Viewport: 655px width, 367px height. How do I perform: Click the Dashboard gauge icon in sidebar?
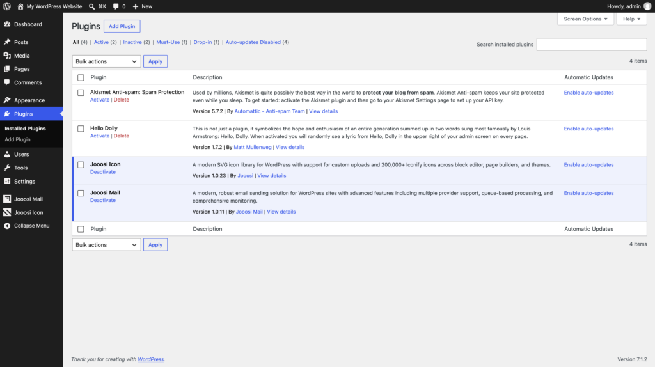coord(7,24)
